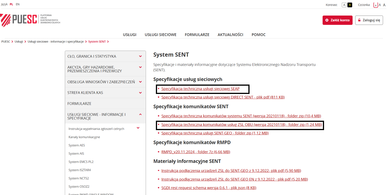Choose the smallest font size A
The height and width of the screenshot is (195, 390).
pos(375,5)
